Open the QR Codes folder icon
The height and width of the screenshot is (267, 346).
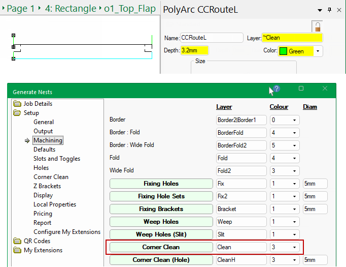pos(18,241)
